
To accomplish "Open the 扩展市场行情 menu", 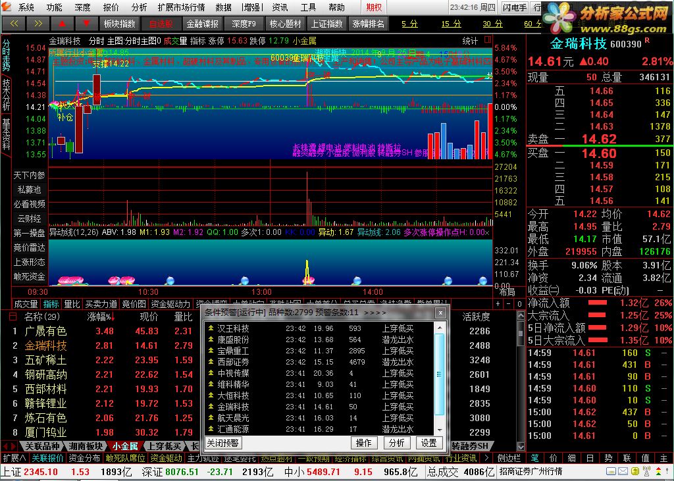I will tap(181, 7).
